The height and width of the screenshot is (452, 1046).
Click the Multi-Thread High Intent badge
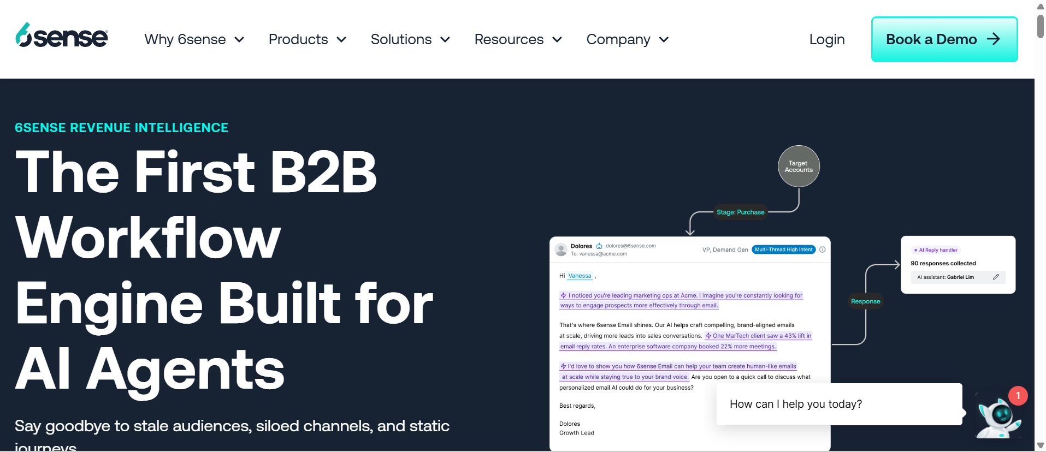point(783,249)
